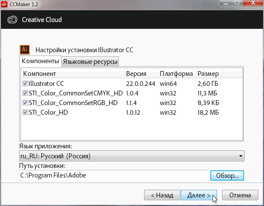The width and height of the screenshot is (264, 206).
Task: Cancel setup with the Отмена button
Action: (x=240, y=195)
